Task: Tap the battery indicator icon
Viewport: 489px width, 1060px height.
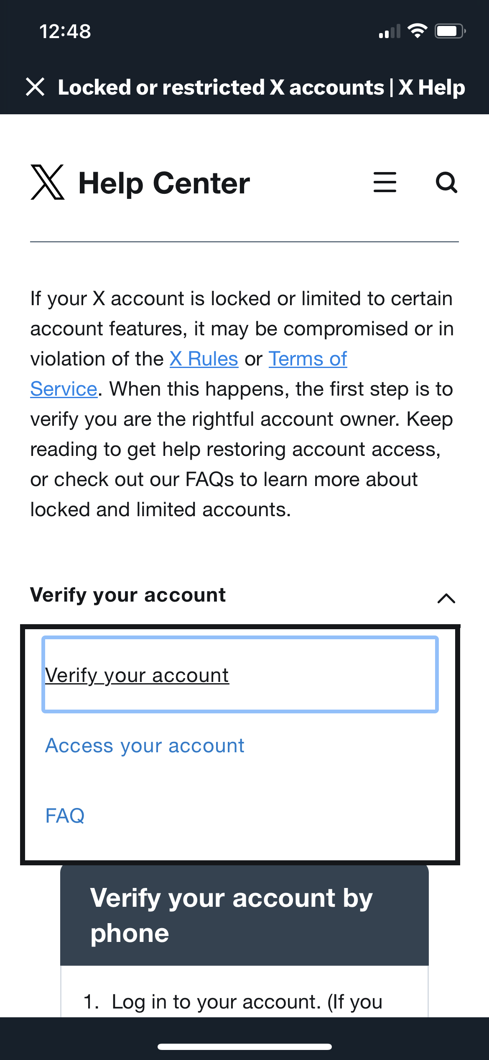Action: 450,31
